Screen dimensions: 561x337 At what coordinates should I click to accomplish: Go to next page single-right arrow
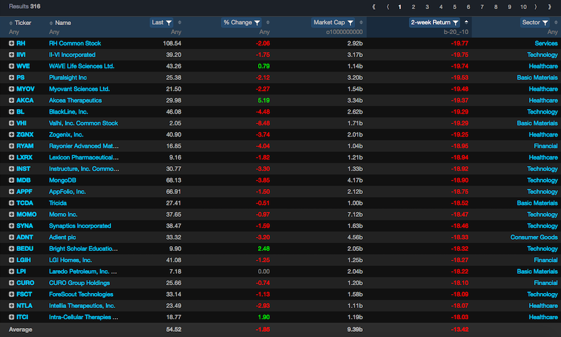(x=536, y=7)
